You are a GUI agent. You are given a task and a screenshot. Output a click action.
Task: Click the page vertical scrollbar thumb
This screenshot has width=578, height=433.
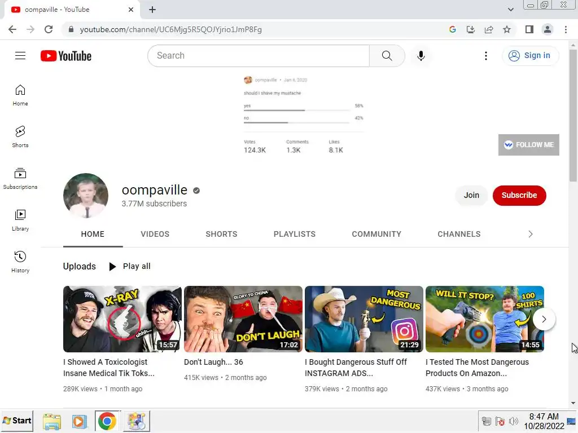(573, 115)
